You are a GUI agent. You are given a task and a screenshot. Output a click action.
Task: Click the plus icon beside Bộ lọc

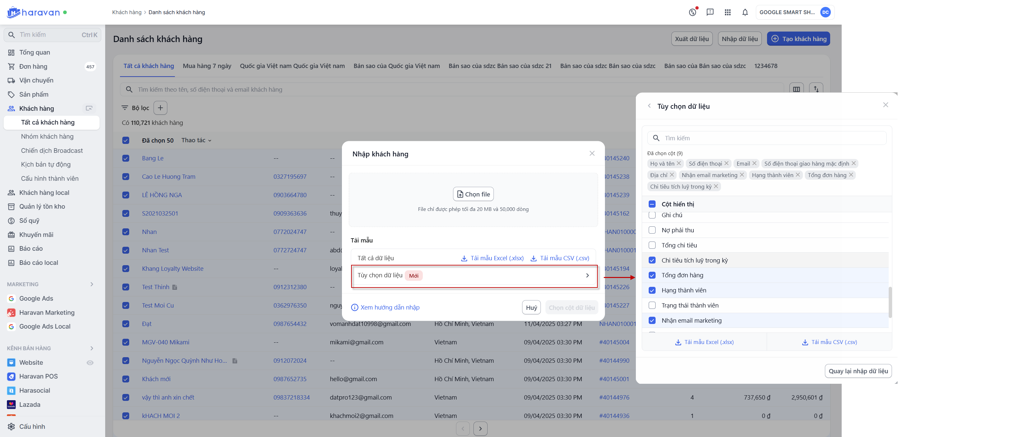click(160, 108)
